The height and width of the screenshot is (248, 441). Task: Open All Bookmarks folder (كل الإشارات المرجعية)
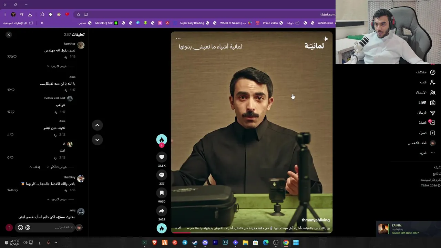click(x=18, y=23)
